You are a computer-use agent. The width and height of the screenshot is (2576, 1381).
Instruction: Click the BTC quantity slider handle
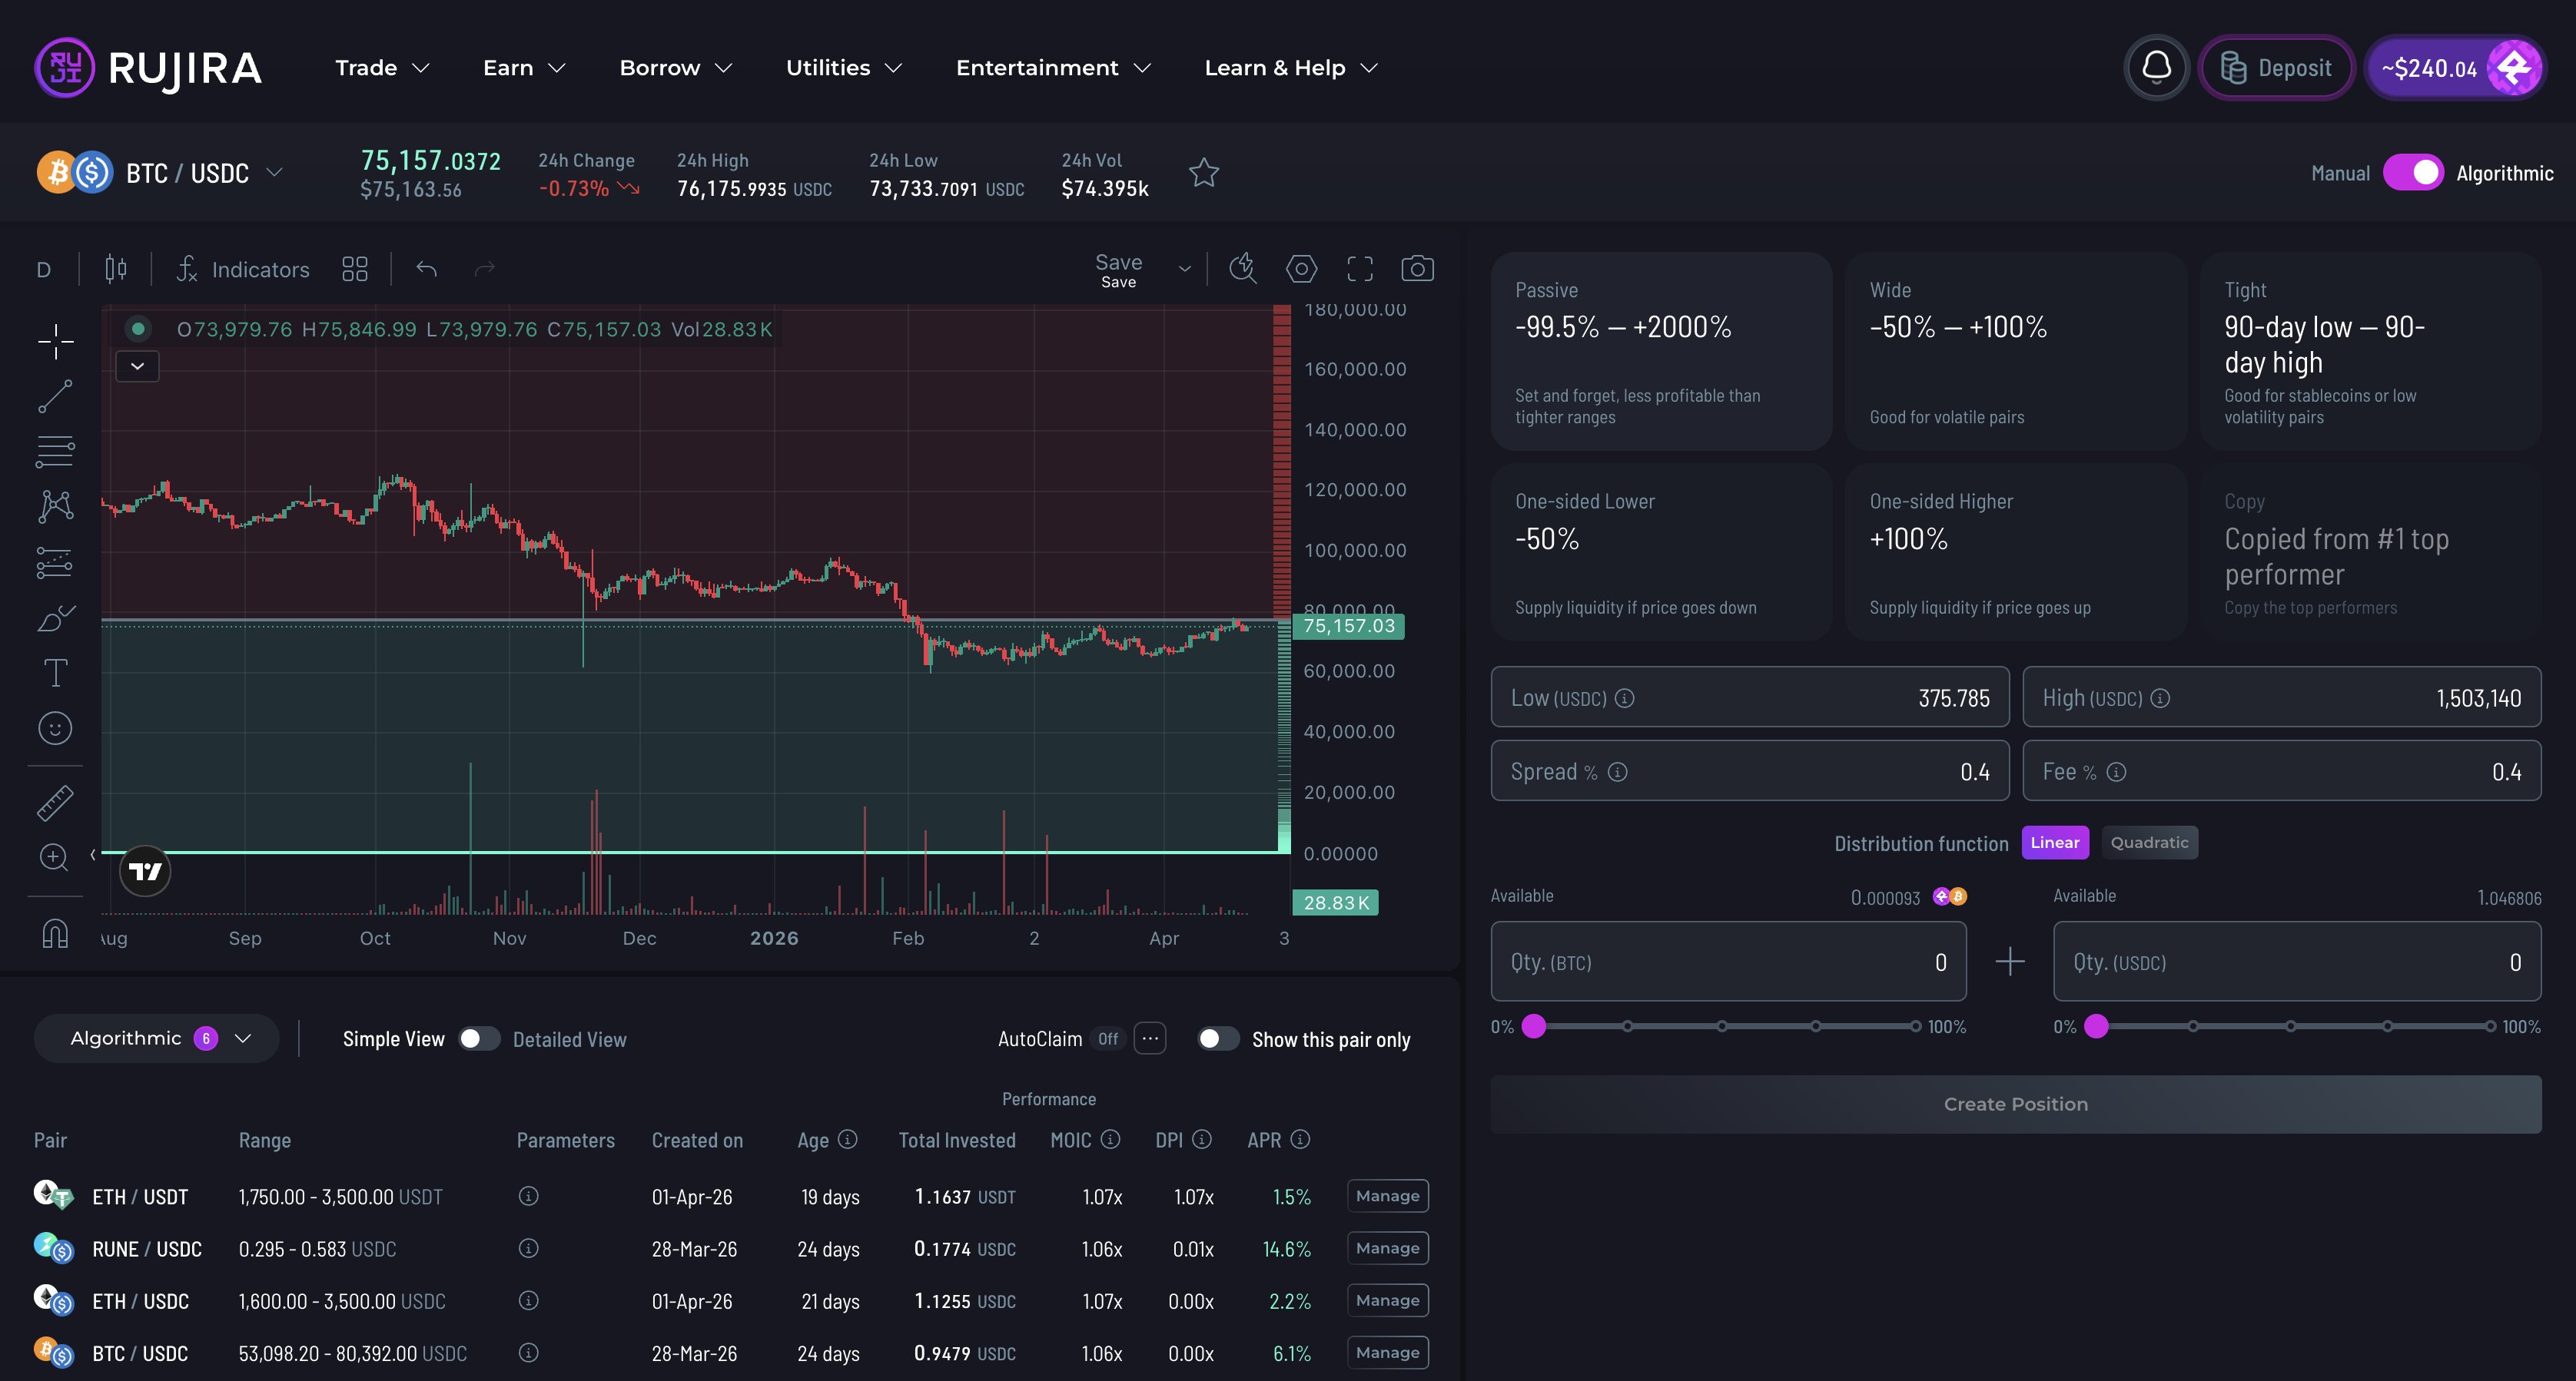click(1534, 1026)
